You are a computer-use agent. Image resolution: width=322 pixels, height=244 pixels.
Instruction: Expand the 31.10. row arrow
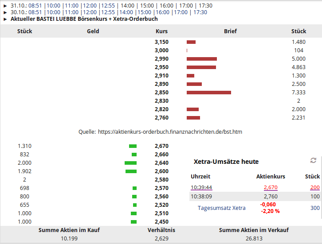coord(5,6)
